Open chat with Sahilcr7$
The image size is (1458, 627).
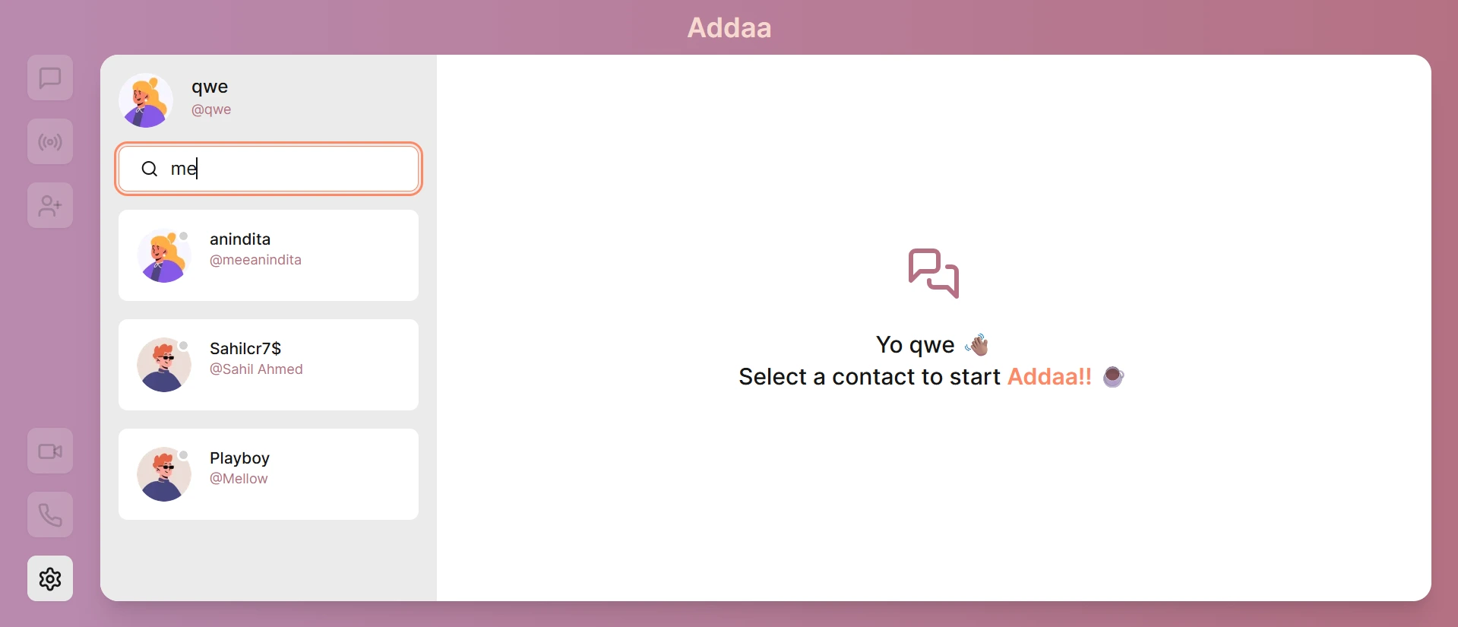pos(268,365)
